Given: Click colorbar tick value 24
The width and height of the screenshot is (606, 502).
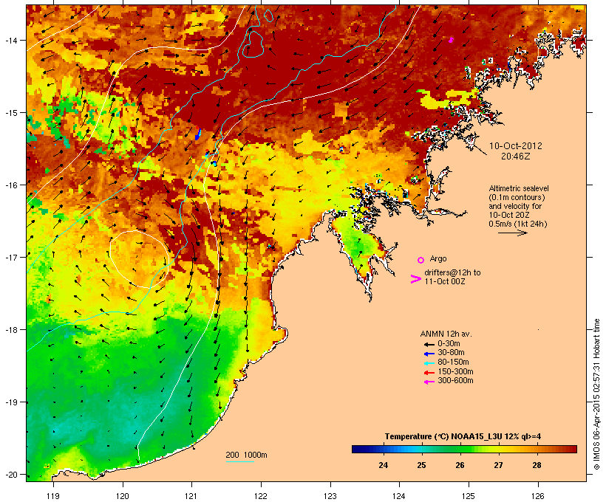Looking at the screenshot, I should point(383,465).
